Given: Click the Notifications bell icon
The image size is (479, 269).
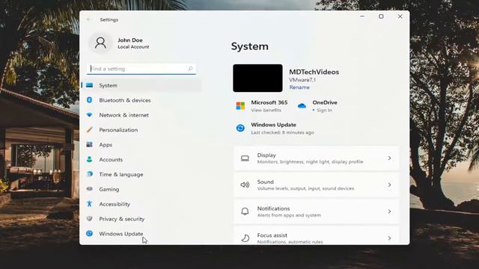Looking at the screenshot, I should coord(245,211).
